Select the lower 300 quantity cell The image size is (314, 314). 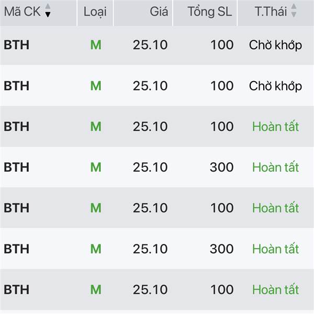[x=221, y=249]
